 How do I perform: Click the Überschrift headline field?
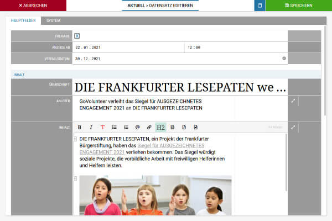(180, 87)
